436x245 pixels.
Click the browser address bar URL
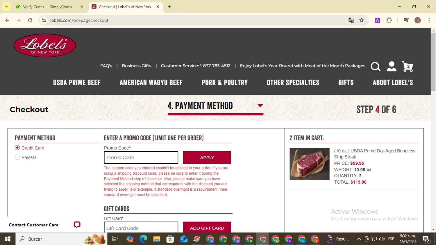coord(79,20)
